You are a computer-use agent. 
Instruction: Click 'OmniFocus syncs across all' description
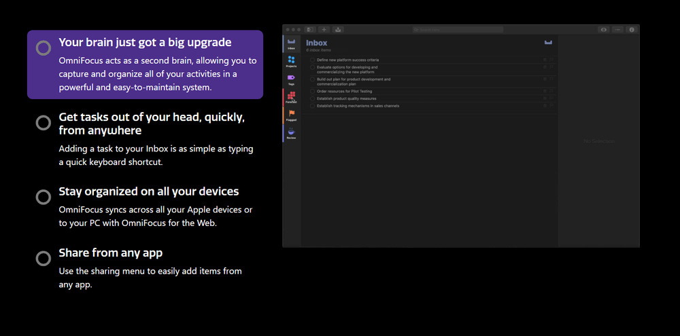156,217
